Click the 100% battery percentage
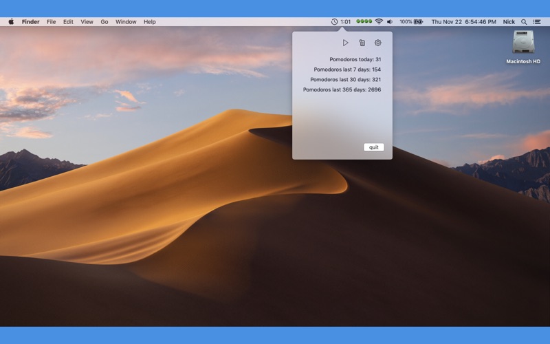Image resolution: width=550 pixels, height=344 pixels. [406, 22]
